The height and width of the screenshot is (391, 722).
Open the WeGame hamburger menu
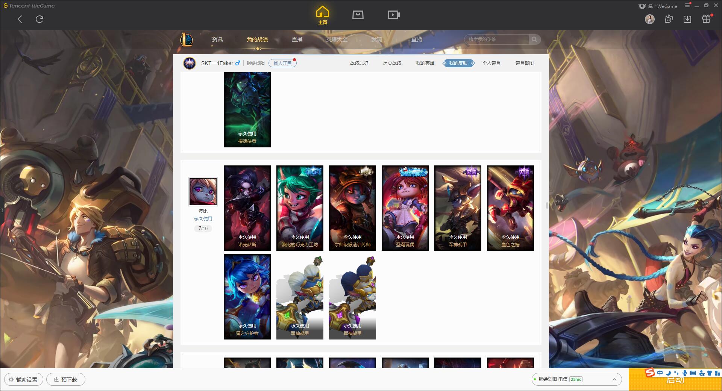[687, 6]
